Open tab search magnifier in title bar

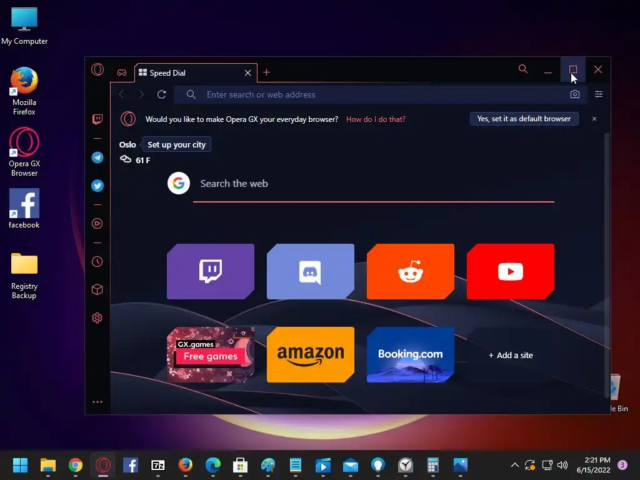click(x=523, y=69)
